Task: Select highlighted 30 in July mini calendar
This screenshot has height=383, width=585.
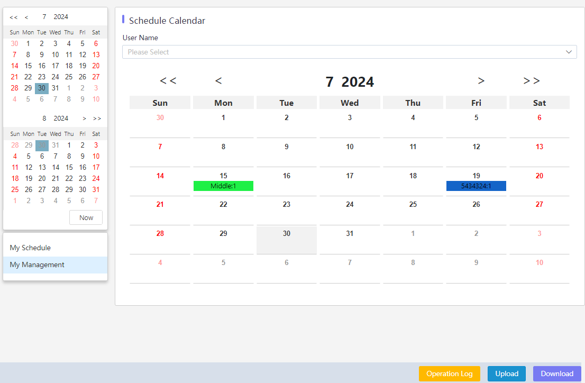Action: click(42, 88)
